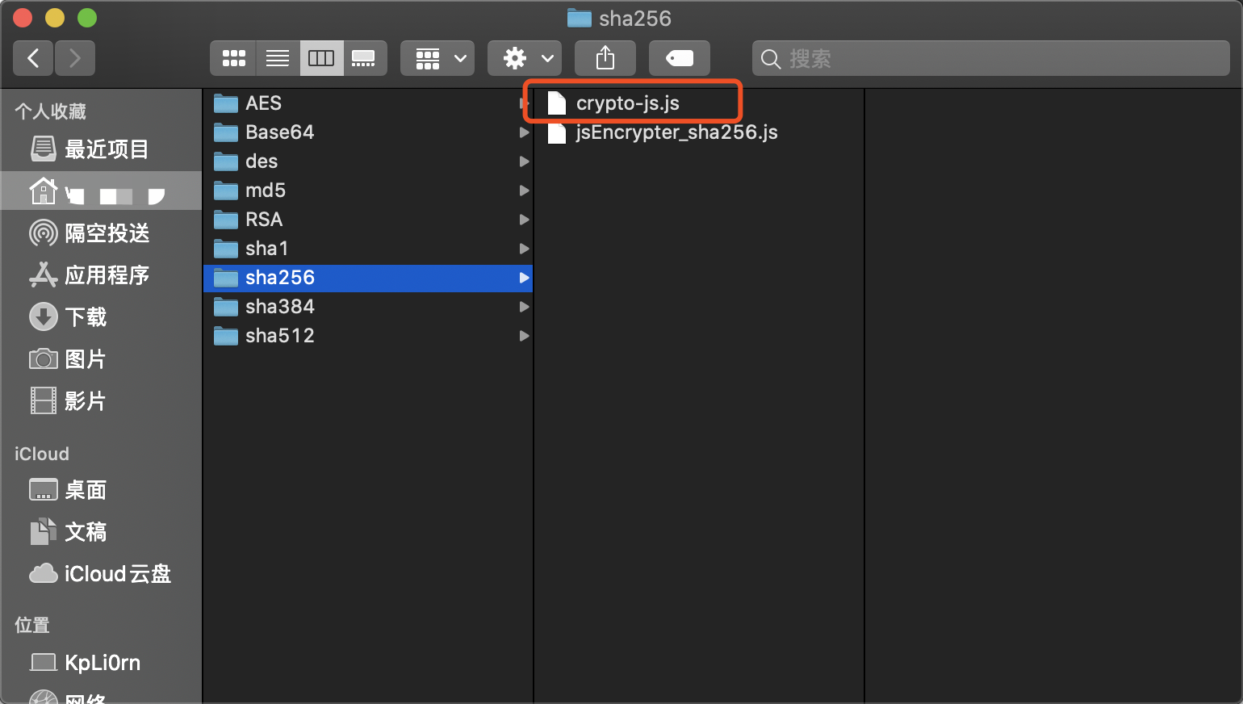Switch to gallery view
1243x704 pixels.
[365, 58]
